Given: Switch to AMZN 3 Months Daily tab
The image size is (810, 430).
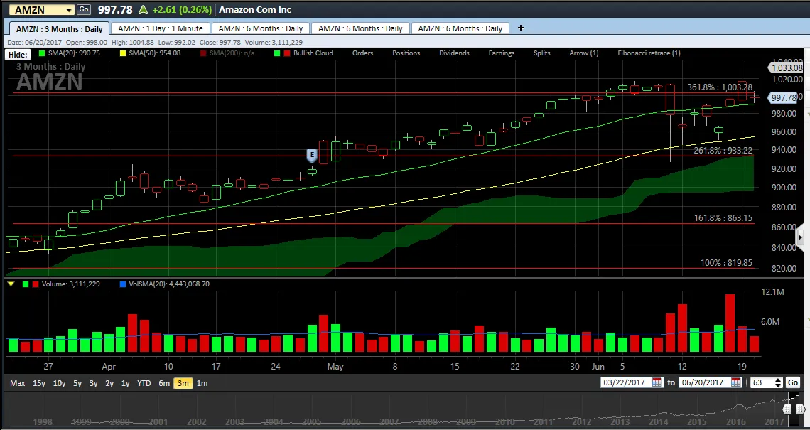Looking at the screenshot, I should 59,29.
